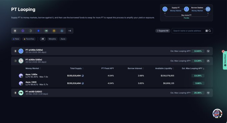This screenshot has height=123, width=227.
Task: Click the 2.68% borrow interest value
Action: [x=141, y=76]
